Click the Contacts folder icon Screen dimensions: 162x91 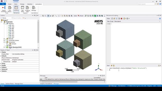(x=10, y=44)
